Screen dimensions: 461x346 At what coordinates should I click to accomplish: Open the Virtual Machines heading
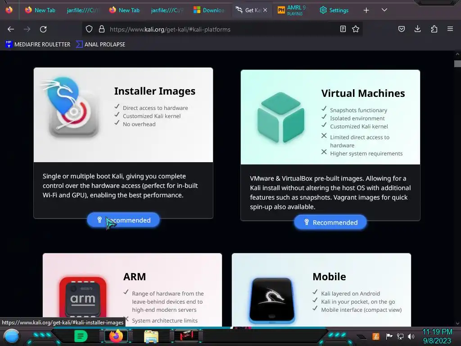tap(363, 93)
